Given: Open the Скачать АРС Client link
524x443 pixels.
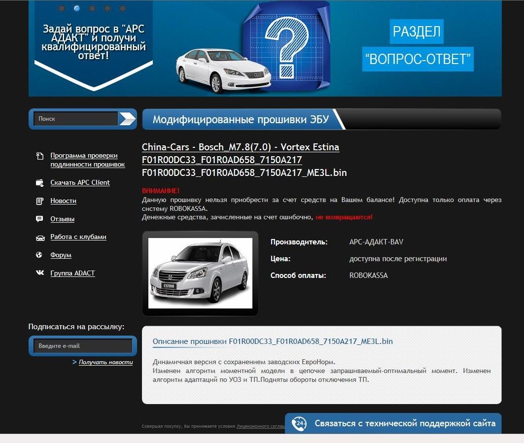Looking at the screenshot, I should pos(80,183).
